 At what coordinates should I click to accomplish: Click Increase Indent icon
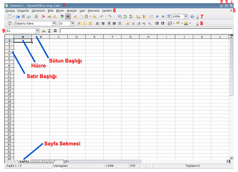[163, 24]
